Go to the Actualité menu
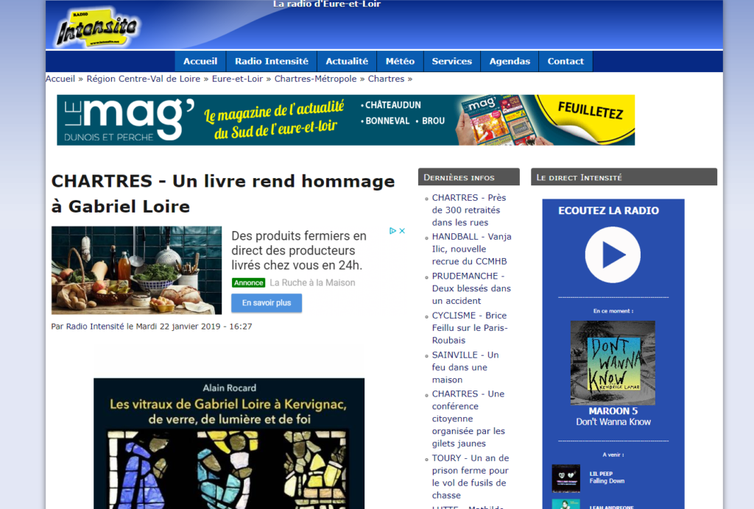Viewport: 754px width, 509px height. [347, 62]
